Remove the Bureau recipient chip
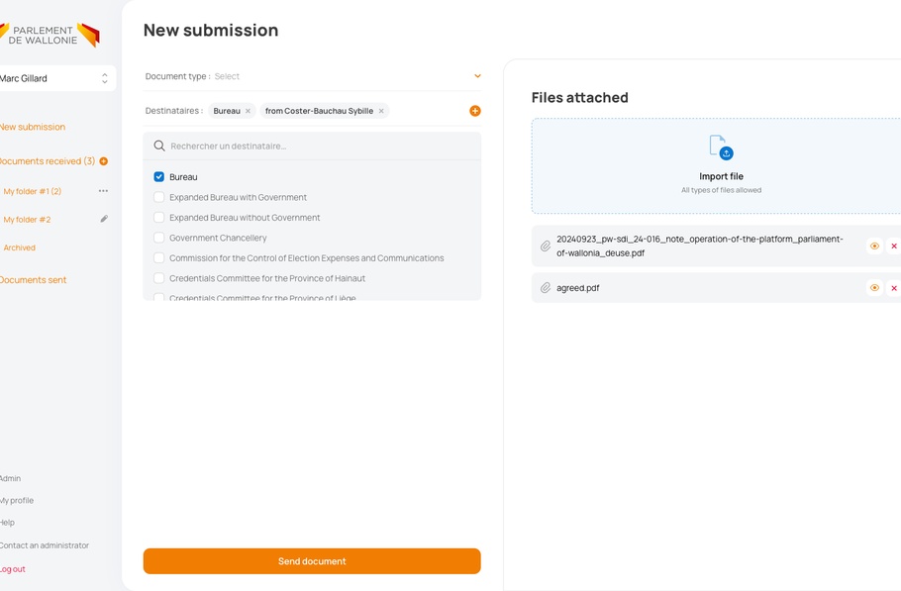 tap(249, 111)
